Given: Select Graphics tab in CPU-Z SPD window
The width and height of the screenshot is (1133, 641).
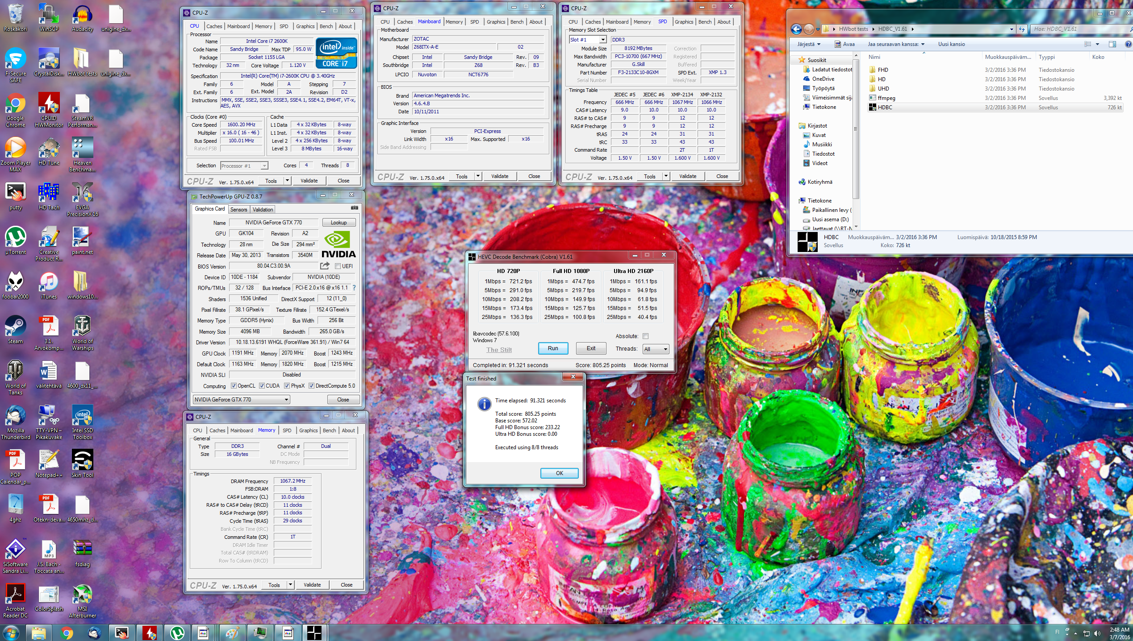Looking at the screenshot, I should pos(684,22).
